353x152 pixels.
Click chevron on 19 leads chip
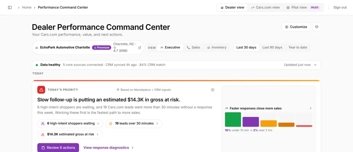point(157,124)
